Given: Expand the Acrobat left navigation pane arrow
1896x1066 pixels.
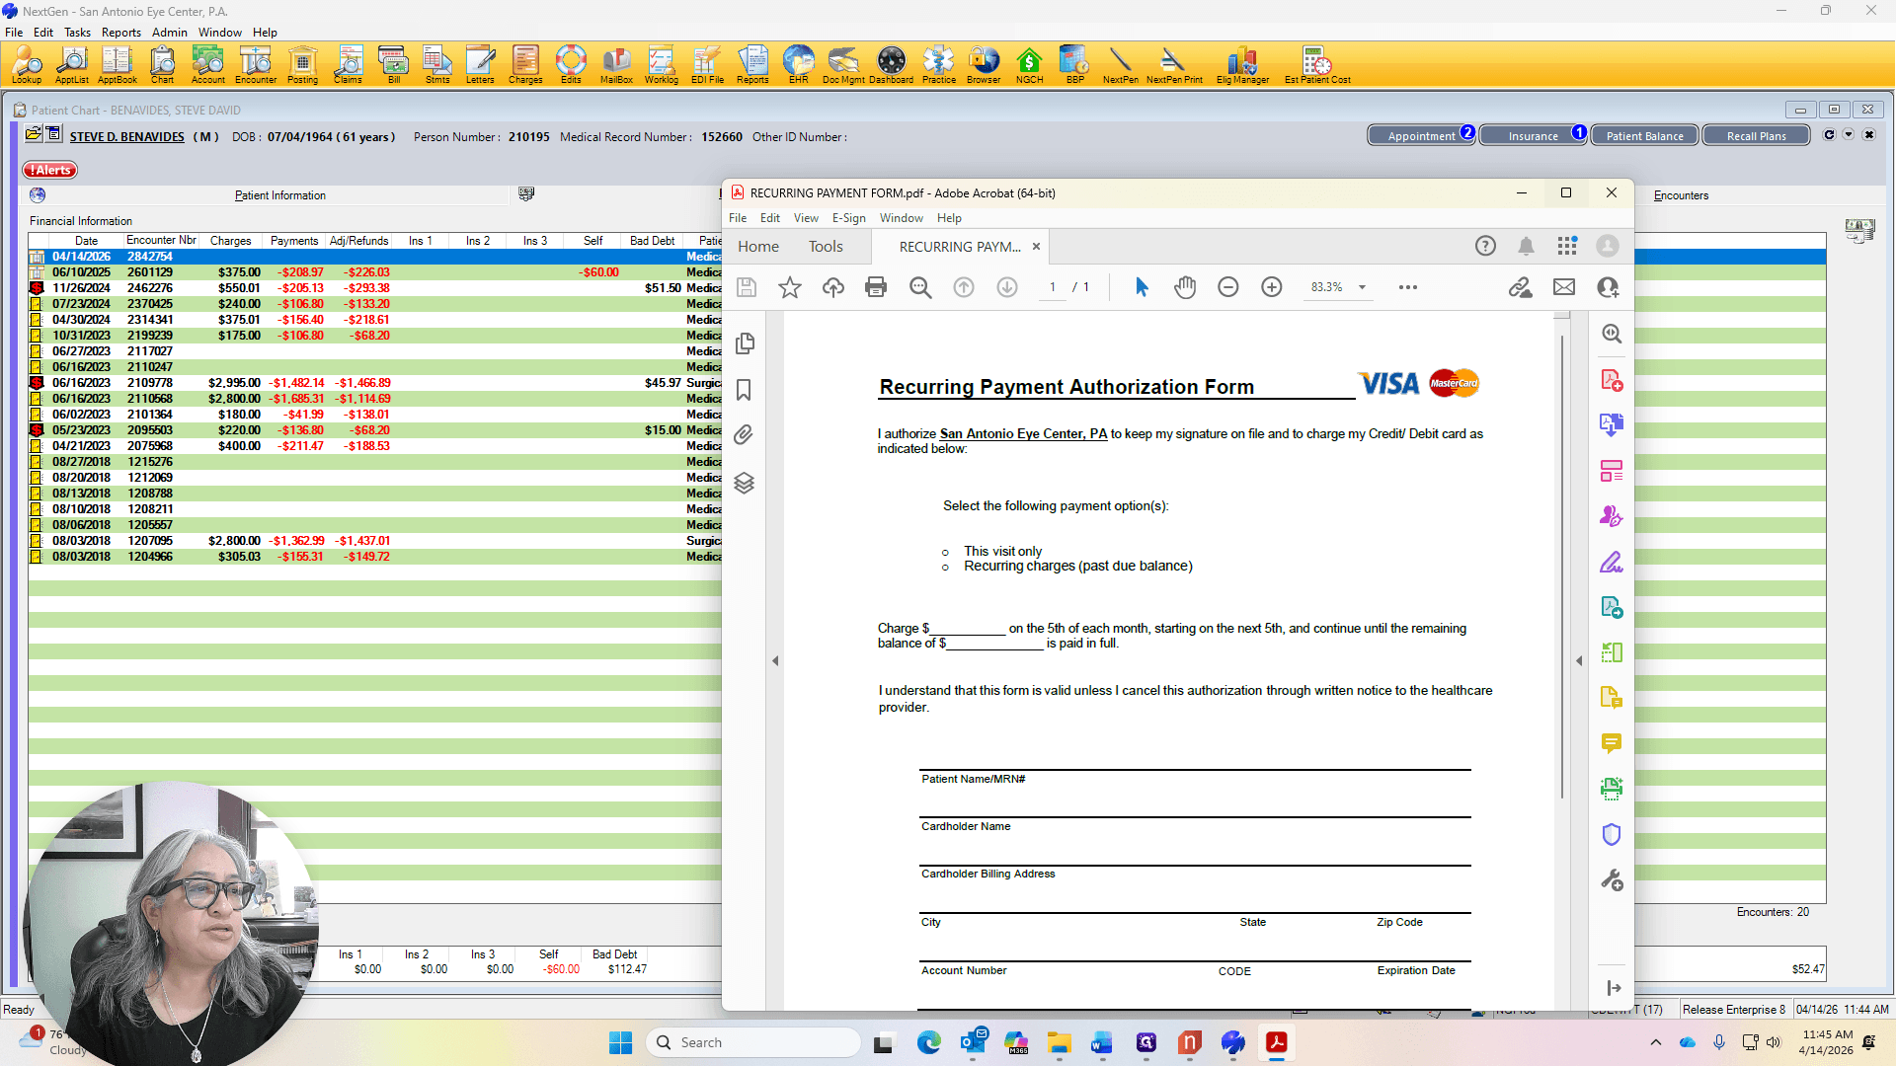Looking at the screenshot, I should tap(775, 660).
